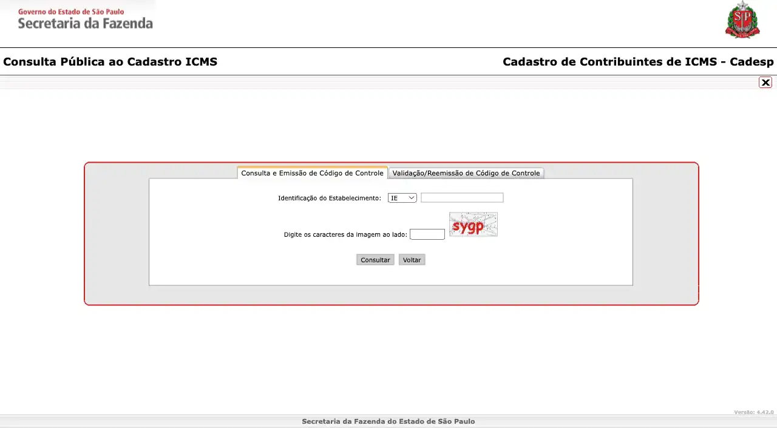The image size is (777, 428).
Task: Click the Governo do Estado de São Paulo text
Action: [x=71, y=12]
